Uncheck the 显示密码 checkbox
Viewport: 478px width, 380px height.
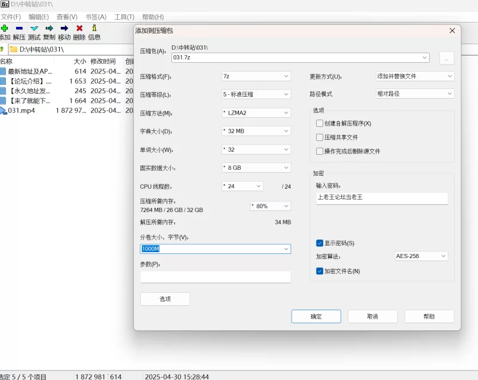pyautogui.click(x=320, y=243)
